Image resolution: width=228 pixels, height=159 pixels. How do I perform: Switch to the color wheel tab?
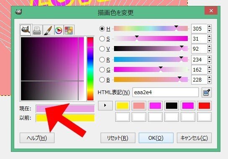click(59, 30)
